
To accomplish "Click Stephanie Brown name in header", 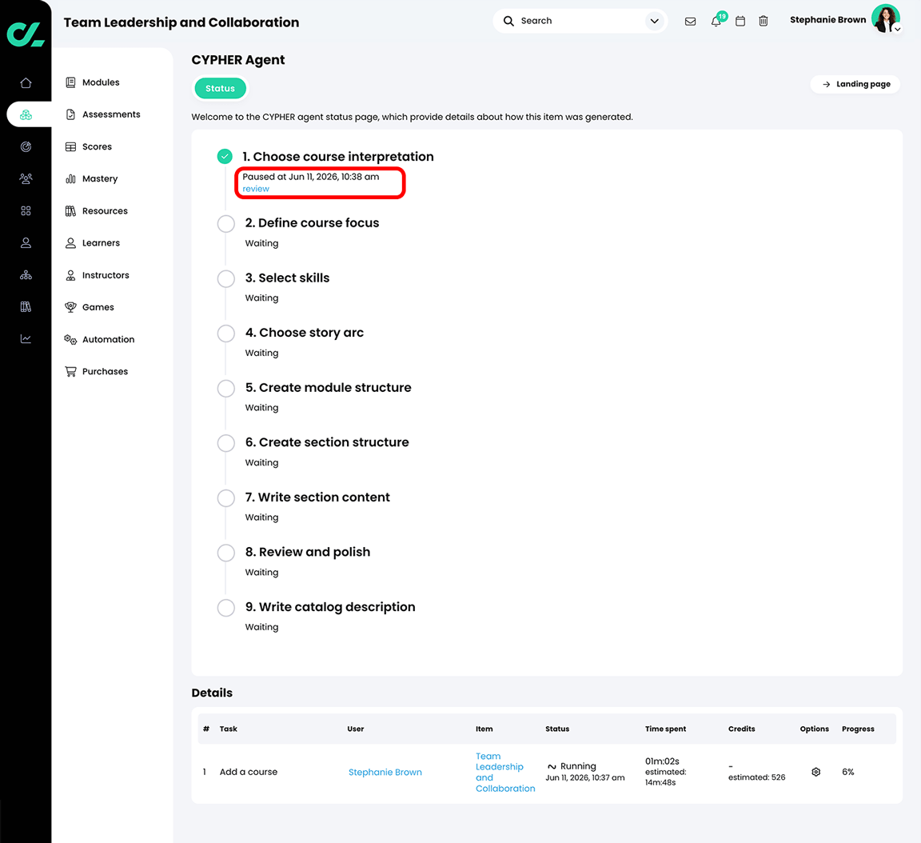I will [x=827, y=20].
